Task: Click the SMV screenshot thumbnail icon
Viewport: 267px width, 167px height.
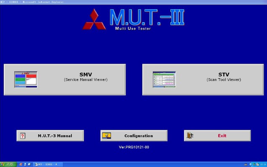Action: pyautogui.click(x=26, y=80)
